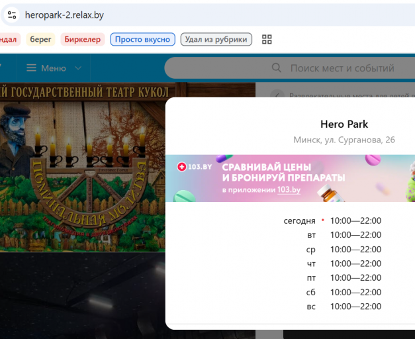Click the search magnifier icon

pos(276,68)
